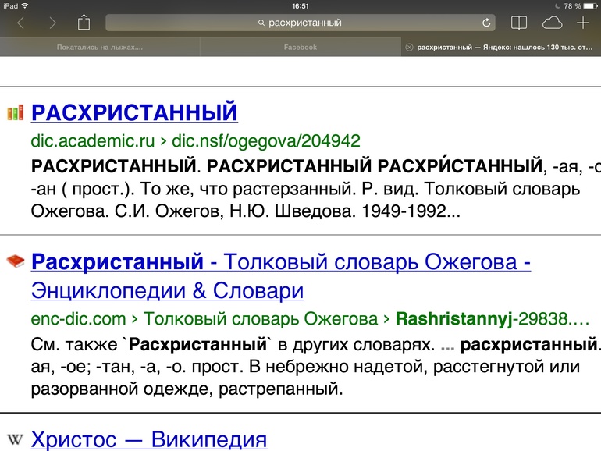Switch to the Facebook tab
The height and width of the screenshot is (451, 601).
[300, 47]
